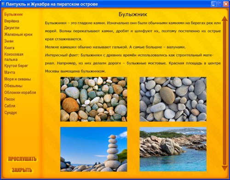Click the scroll-up arrow of article
Screen dimensions: 230x180
click(224, 18)
